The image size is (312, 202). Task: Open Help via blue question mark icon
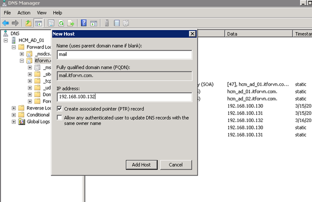(84, 23)
